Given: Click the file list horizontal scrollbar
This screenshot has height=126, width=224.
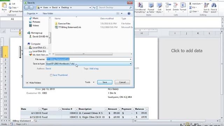Looking at the screenshot, I should [x=84, y=54].
